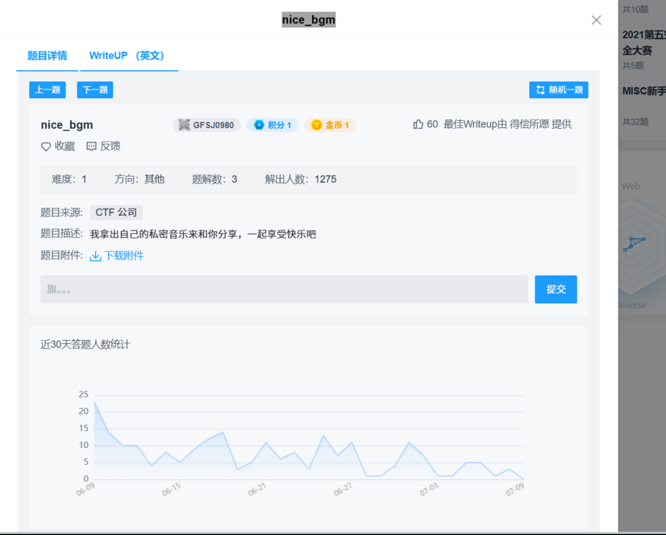Click the flag input field
This screenshot has height=535, width=666.
[x=284, y=289]
